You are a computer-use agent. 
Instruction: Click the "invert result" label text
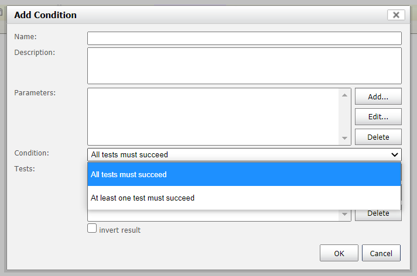click(119, 230)
